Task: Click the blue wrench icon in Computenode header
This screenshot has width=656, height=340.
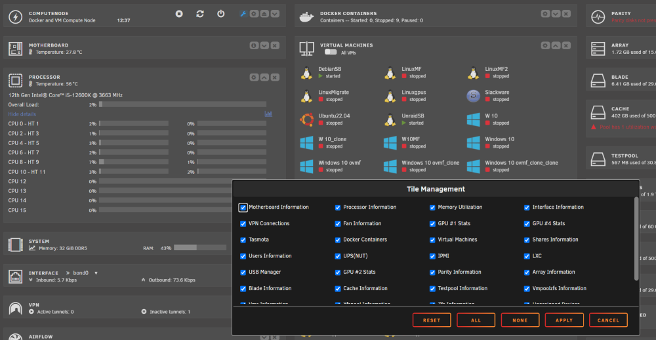Action: click(x=243, y=14)
